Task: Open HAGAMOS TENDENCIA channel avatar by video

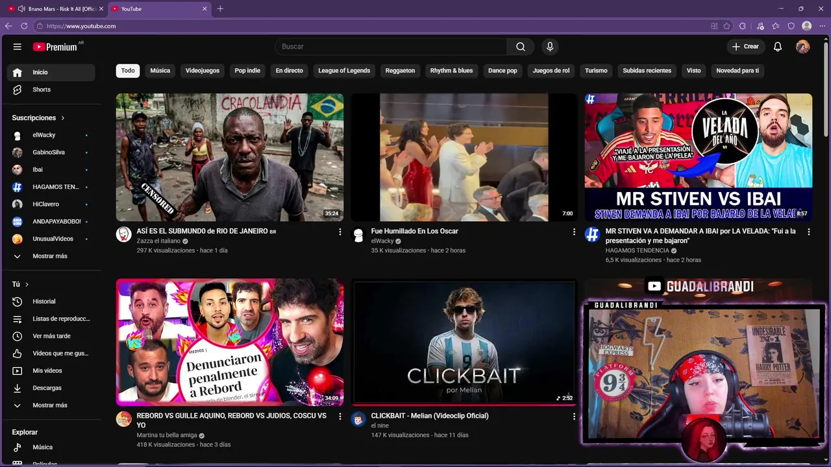Action: pos(592,234)
